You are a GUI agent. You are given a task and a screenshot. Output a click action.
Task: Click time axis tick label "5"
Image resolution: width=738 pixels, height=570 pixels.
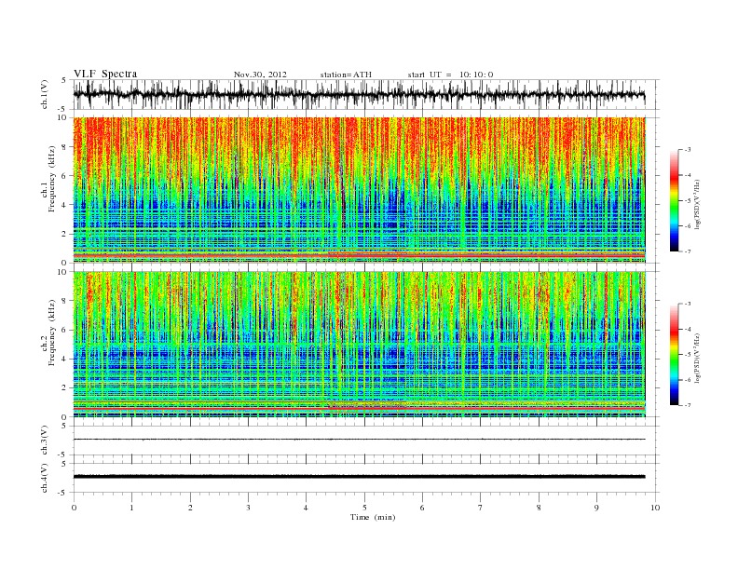[364, 508]
